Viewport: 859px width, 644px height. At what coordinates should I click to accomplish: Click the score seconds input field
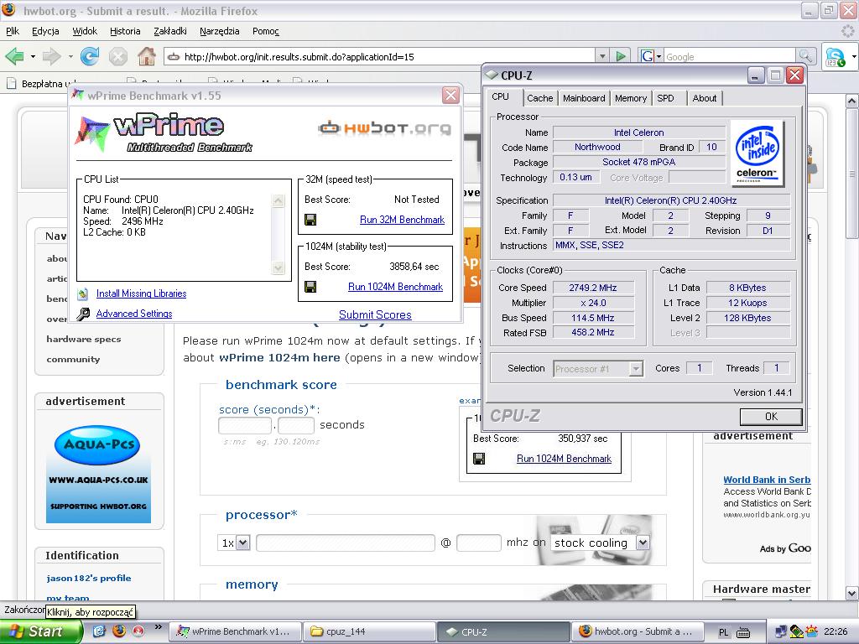coord(245,425)
